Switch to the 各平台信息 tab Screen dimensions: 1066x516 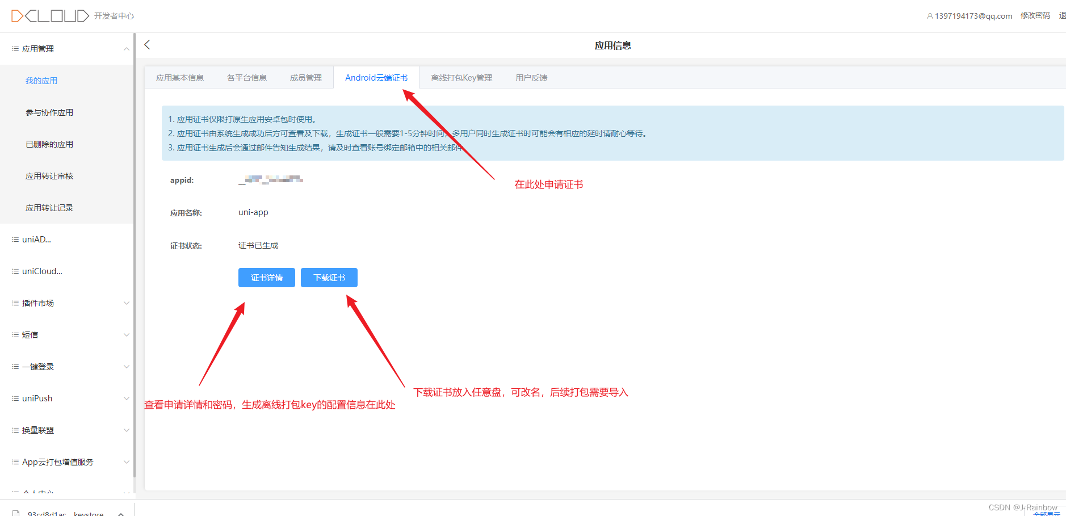[247, 78]
